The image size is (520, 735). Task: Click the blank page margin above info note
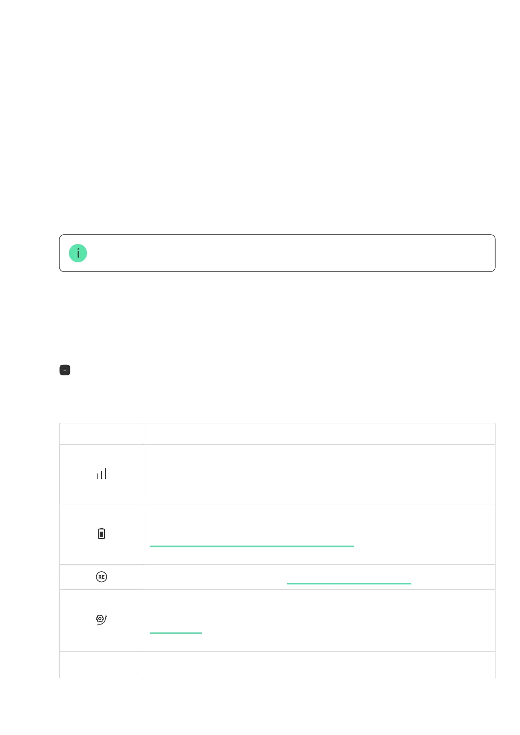[260, 118]
